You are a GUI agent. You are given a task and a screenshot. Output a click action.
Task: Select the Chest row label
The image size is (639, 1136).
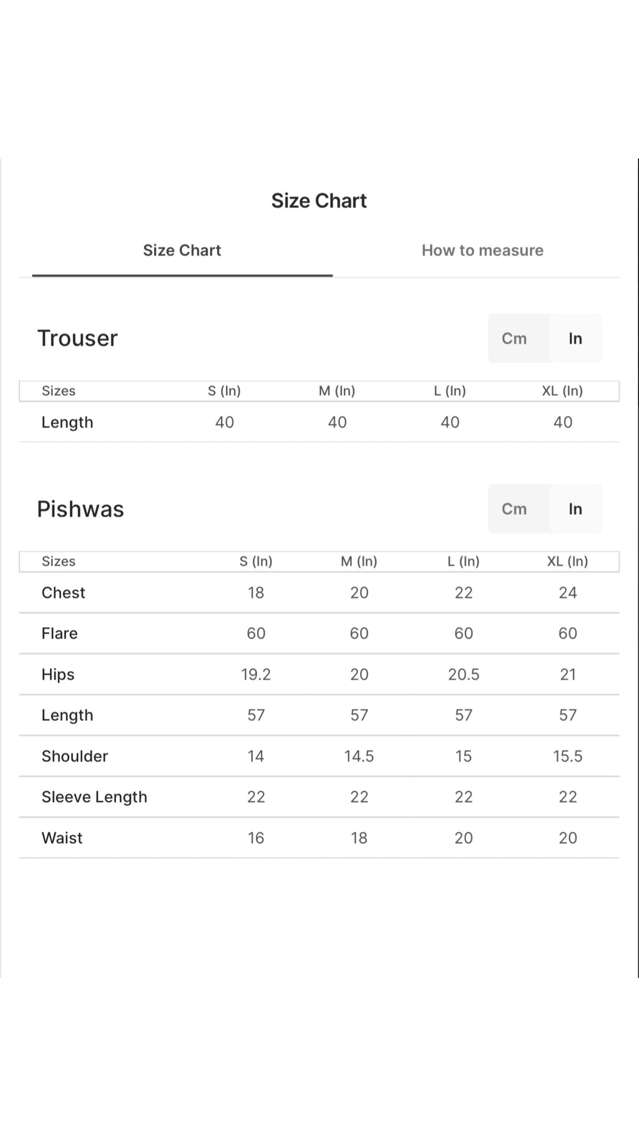(x=63, y=592)
